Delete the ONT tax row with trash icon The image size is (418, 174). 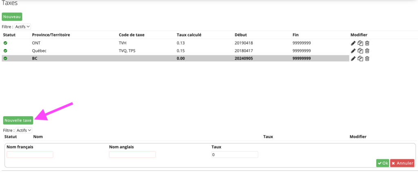click(x=367, y=43)
